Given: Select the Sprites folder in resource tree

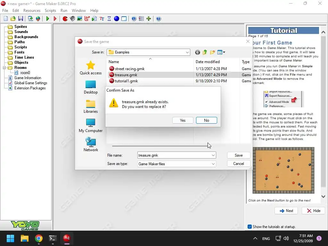Looking at the screenshot, I should (x=20, y=27).
